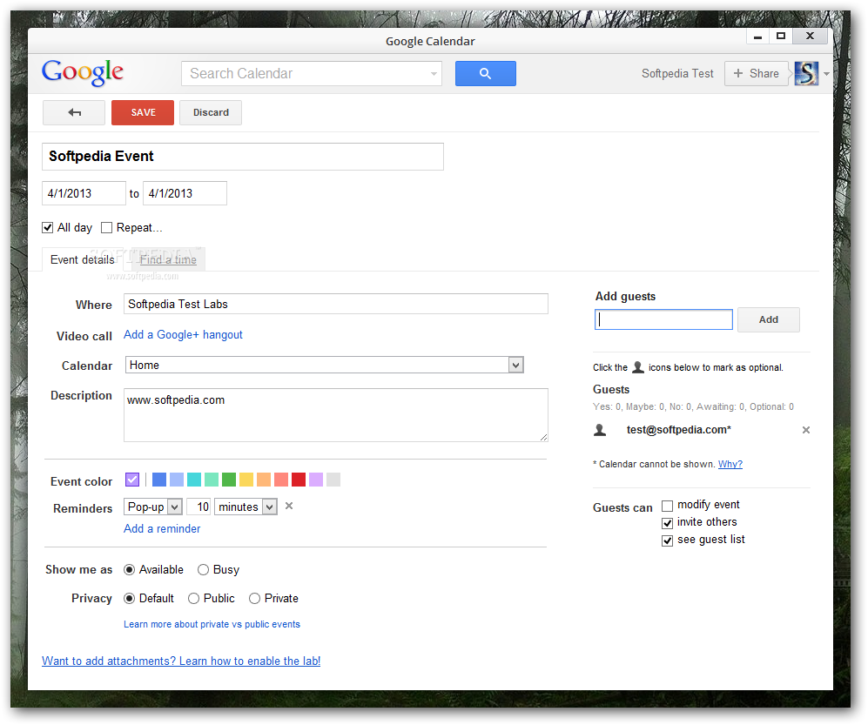Screen dimensions: 868x725
Task: Open the enable attachments lab link
Action: pos(181,661)
